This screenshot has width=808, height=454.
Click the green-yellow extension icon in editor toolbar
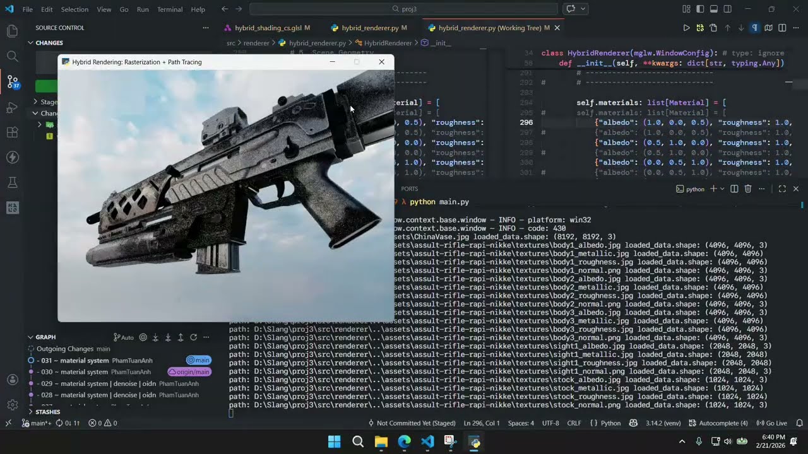700,28
